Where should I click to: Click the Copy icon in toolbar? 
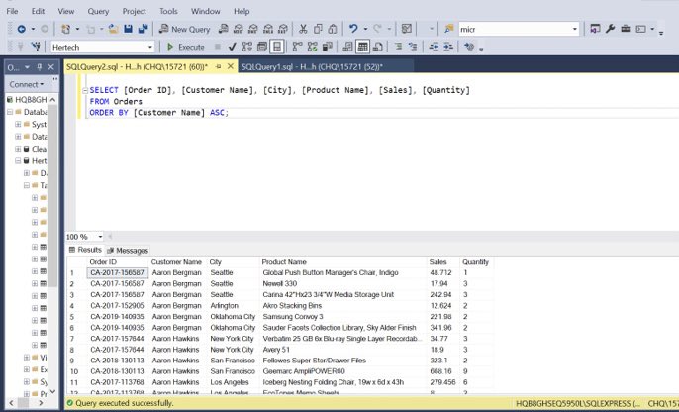(x=318, y=29)
